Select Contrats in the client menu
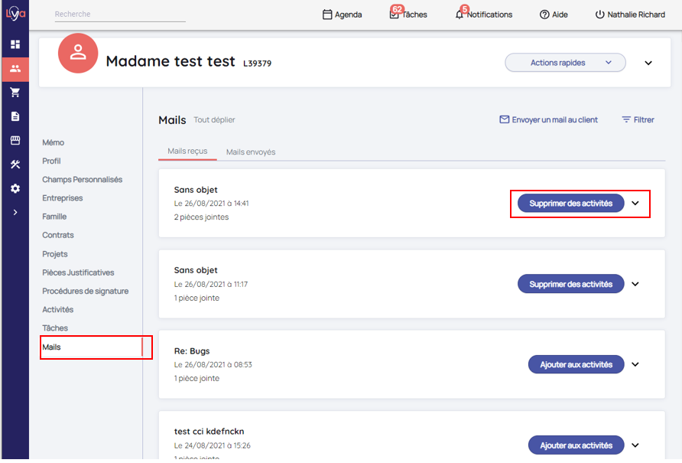Viewport: 682px width, 463px height. [58, 235]
